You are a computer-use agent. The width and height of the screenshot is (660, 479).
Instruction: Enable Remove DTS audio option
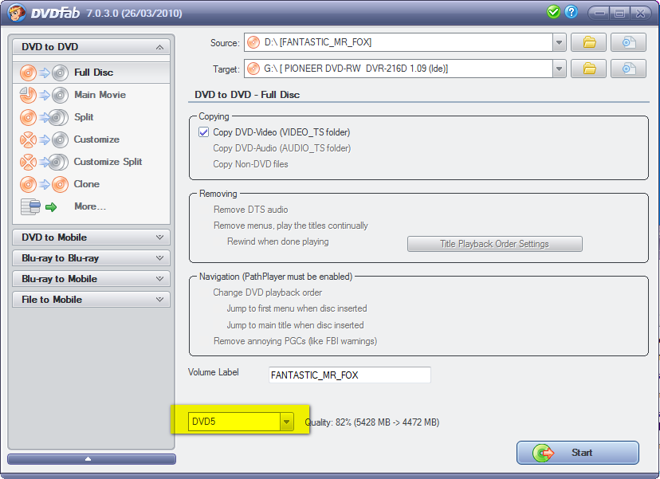(x=250, y=210)
